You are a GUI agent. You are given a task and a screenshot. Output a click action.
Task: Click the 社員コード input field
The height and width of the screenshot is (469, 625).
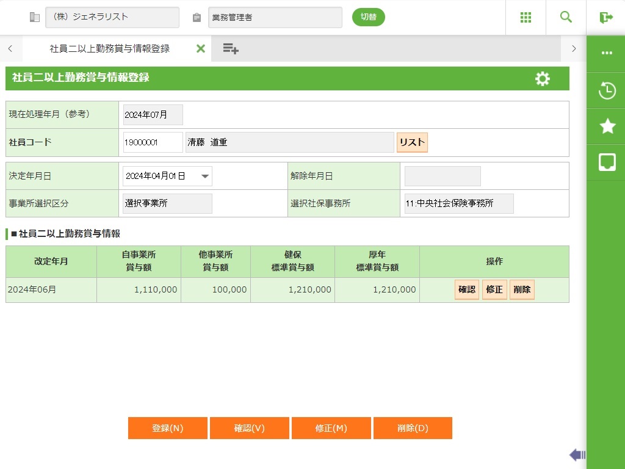(153, 142)
